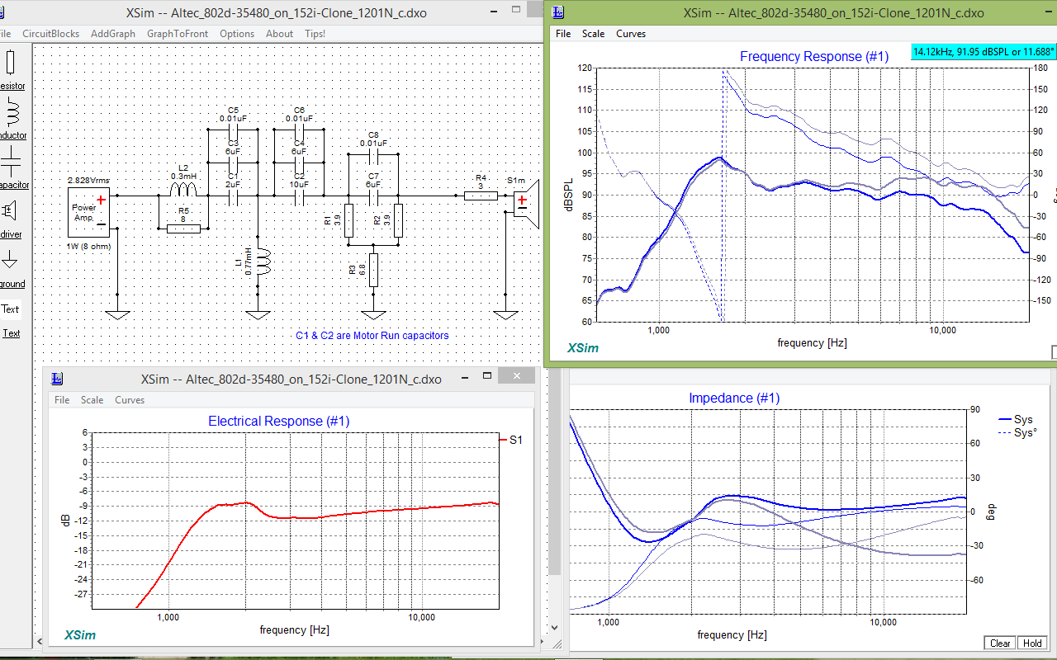Click the Clear button on Impedance graph
Screen dimensions: 1057x660
1000,643
